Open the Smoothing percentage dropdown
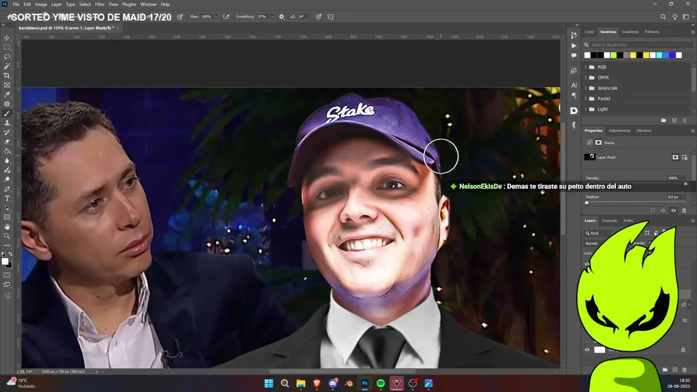 tap(272, 17)
